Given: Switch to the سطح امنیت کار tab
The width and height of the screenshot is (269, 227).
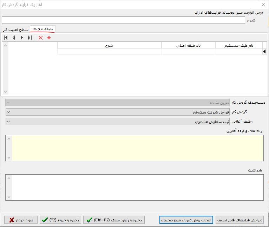Looking at the screenshot, I should pyautogui.click(x=16, y=30).
